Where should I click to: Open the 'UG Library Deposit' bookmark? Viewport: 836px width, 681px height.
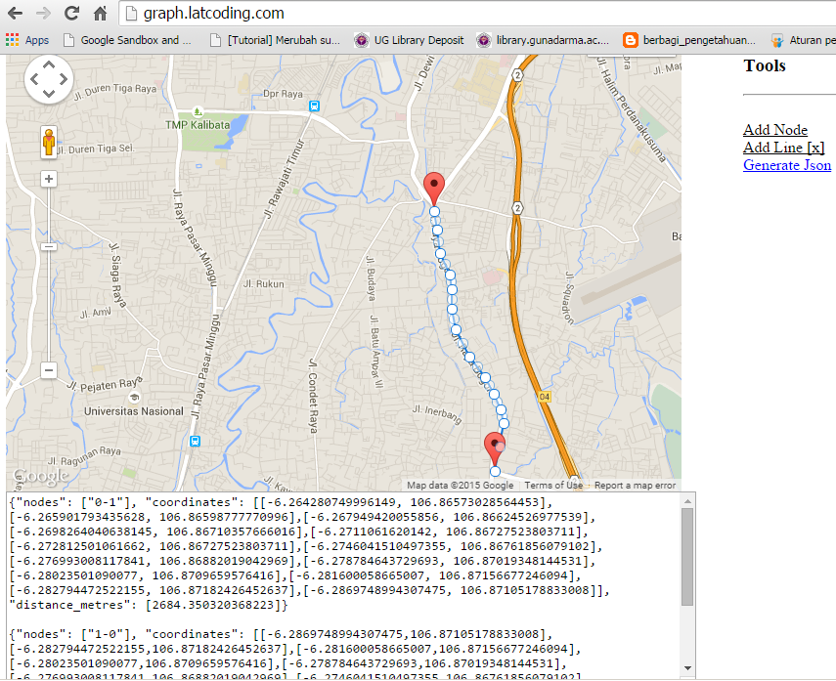410,40
